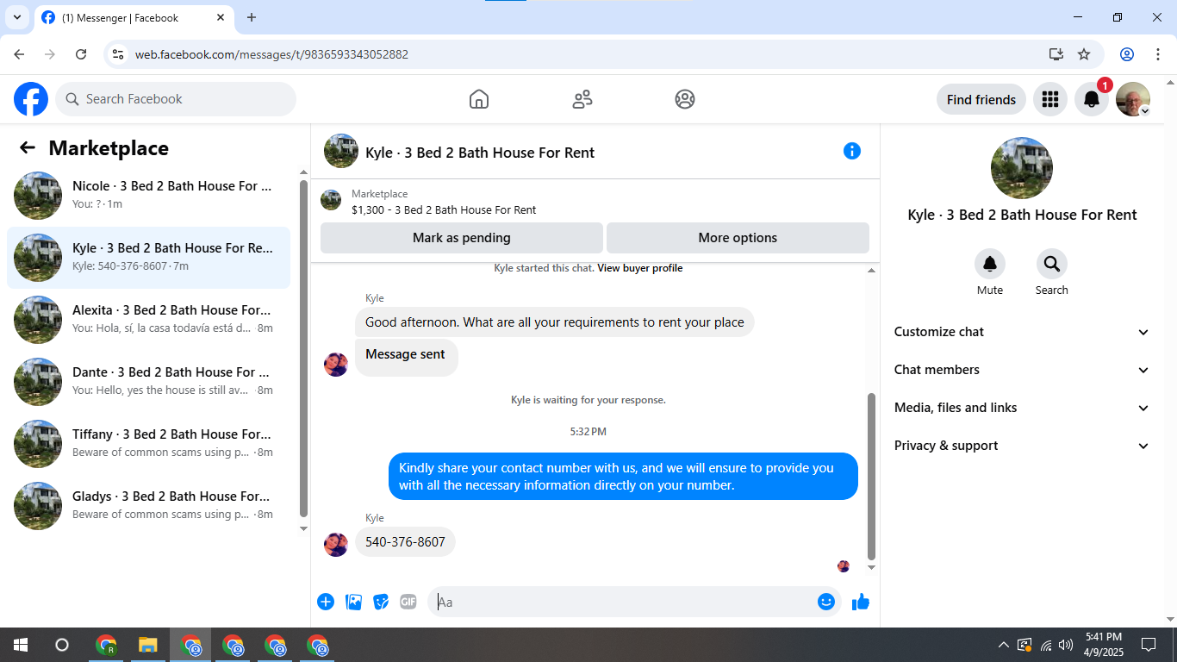Image resolution: width=1177 pixels, height=662 pixels.
Task: Open File Explorer from the taskbar
Action: coord(148,645)
